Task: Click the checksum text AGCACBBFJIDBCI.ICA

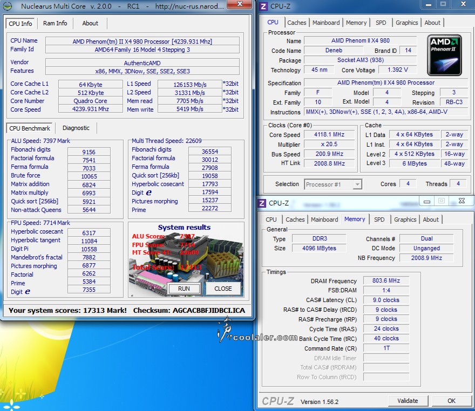Action: pyautogui.click(x=209, y=311)
